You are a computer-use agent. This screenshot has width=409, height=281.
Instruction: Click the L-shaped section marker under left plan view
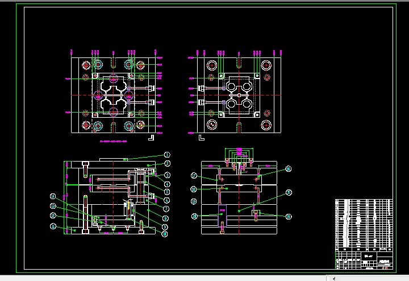pos(151,138)
